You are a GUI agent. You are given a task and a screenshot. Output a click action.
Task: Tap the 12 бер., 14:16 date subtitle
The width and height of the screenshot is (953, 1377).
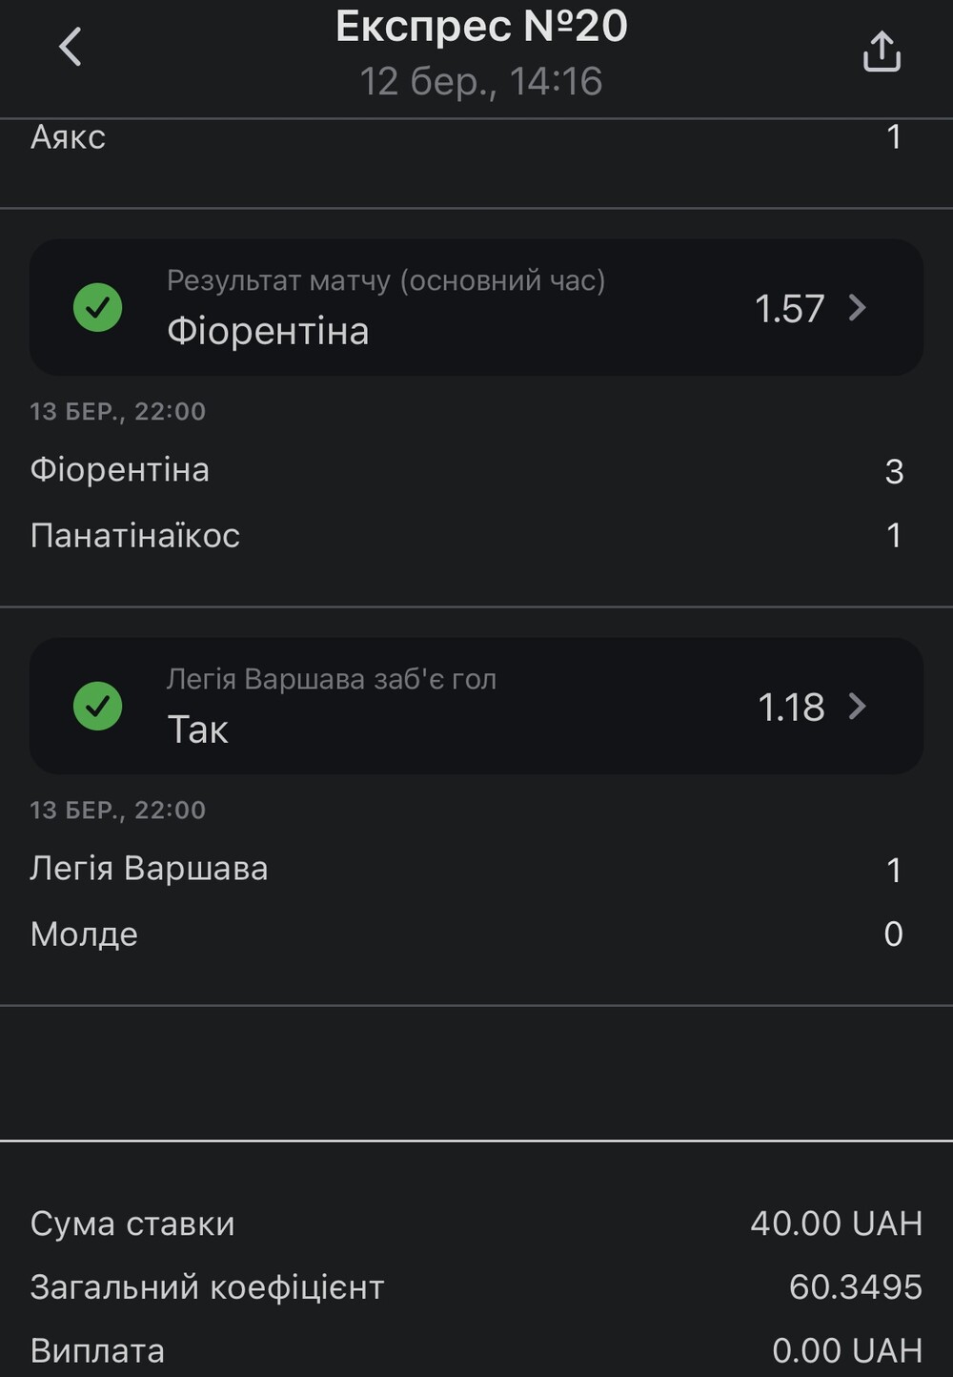coord(481,81)
